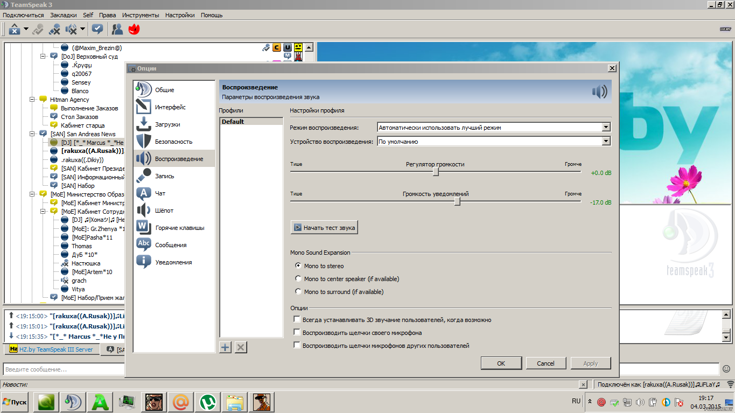
Task: Enable playing other users' microphone clicks checkbox
Action: click(x=297, y=346)
